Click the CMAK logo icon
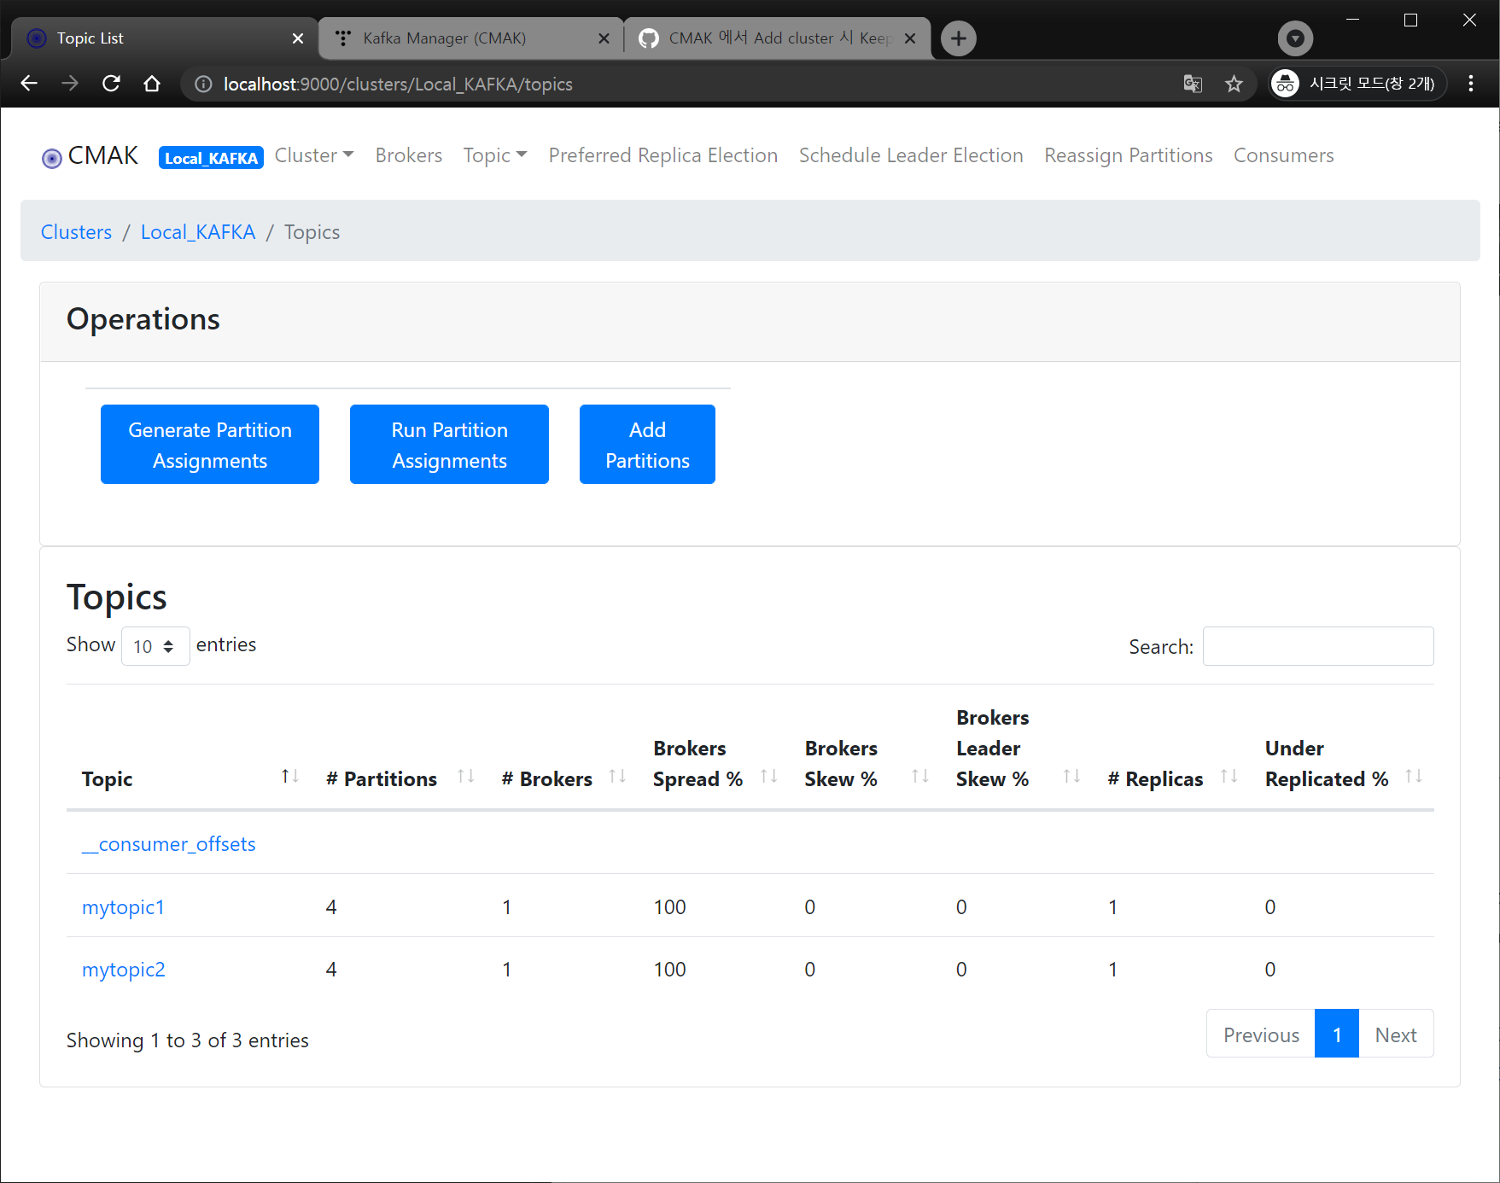This screenshot has width=1500, height=1183. 52,158
